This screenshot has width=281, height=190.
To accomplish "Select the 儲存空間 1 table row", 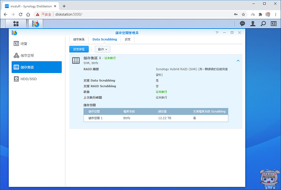I will [156, 118].
